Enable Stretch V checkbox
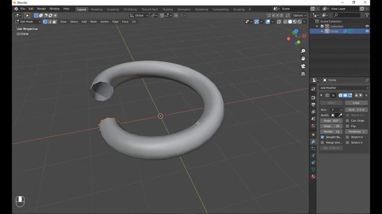The image size is (382, 214). [347, 143]
